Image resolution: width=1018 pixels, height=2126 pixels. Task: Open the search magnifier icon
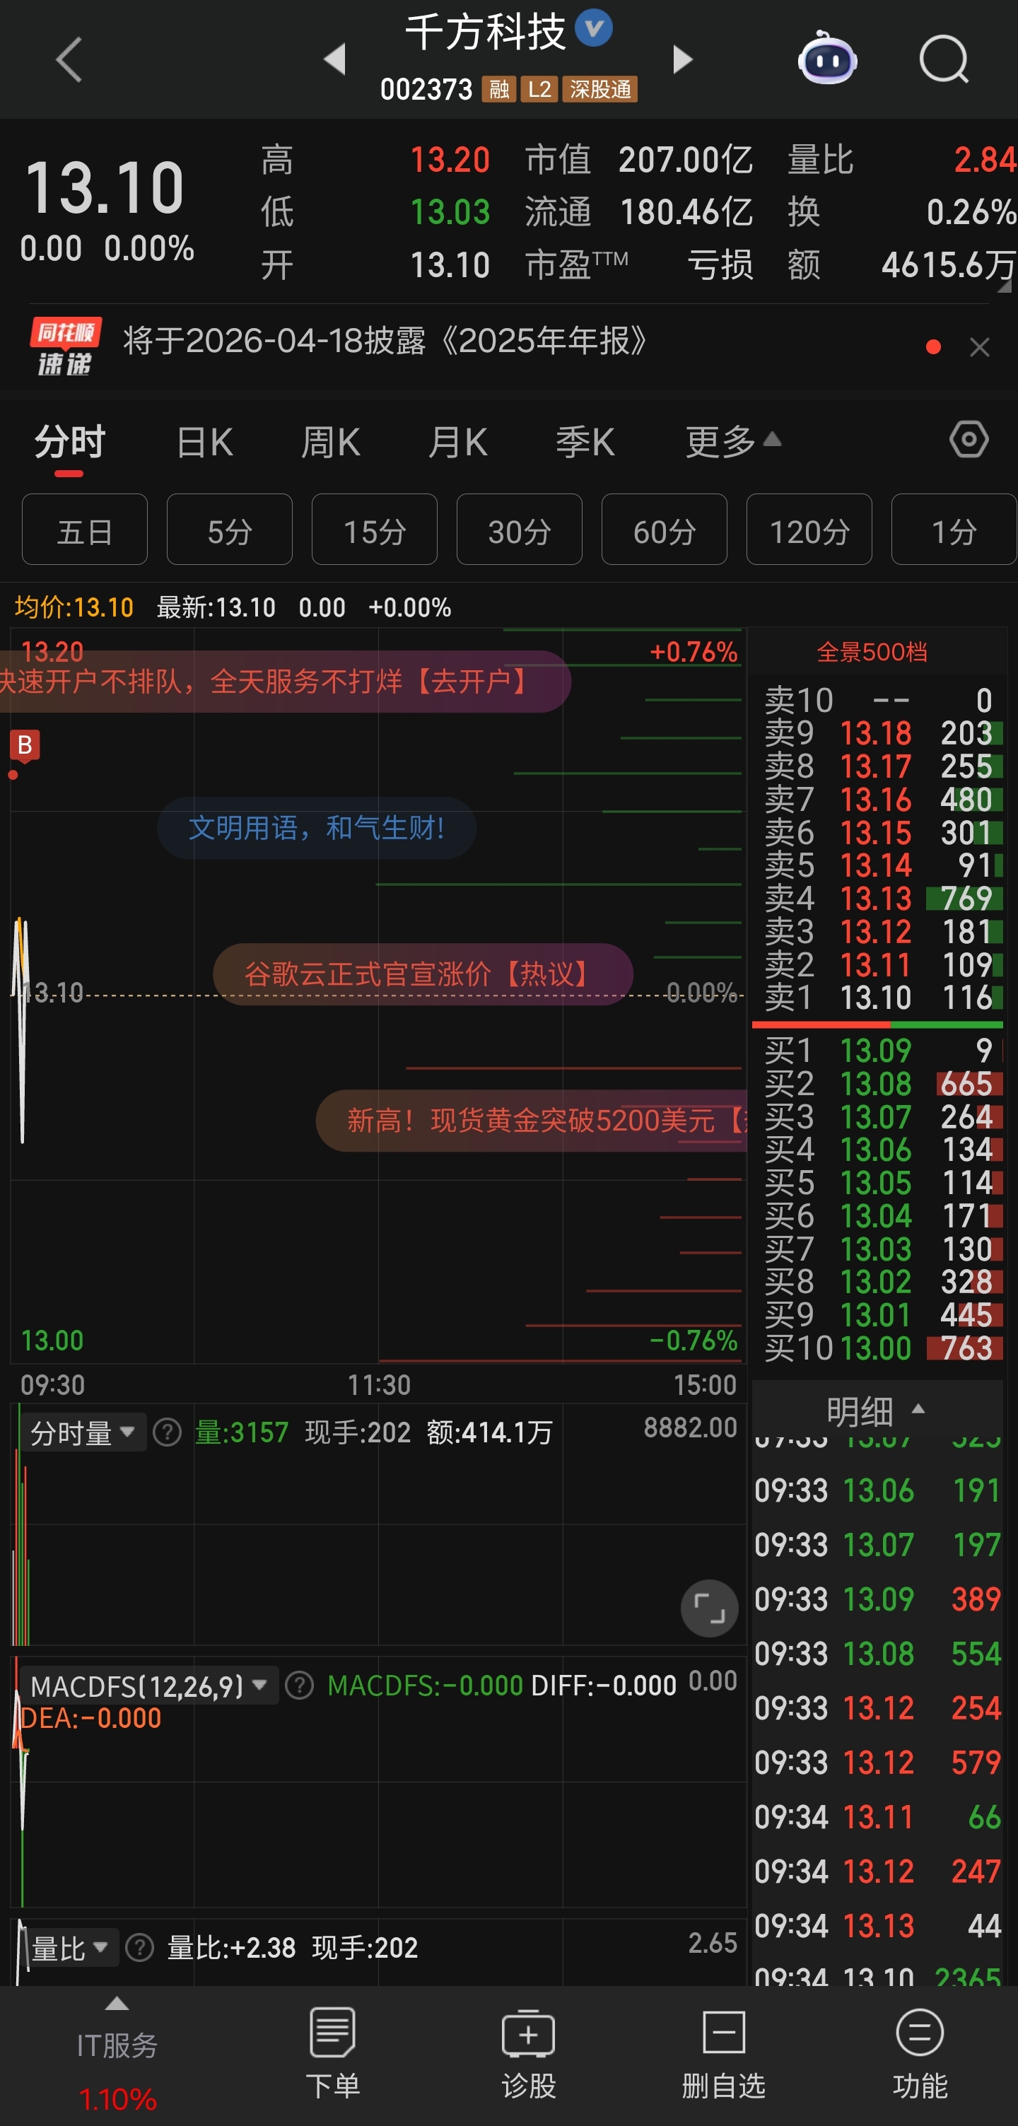(944, 59)
